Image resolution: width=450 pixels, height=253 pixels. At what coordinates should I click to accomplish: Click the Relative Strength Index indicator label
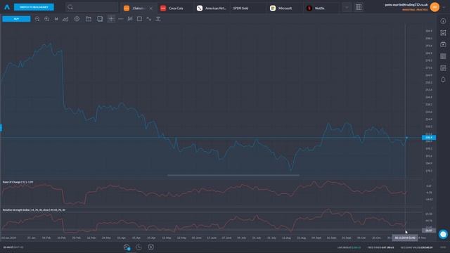(34, 210)
